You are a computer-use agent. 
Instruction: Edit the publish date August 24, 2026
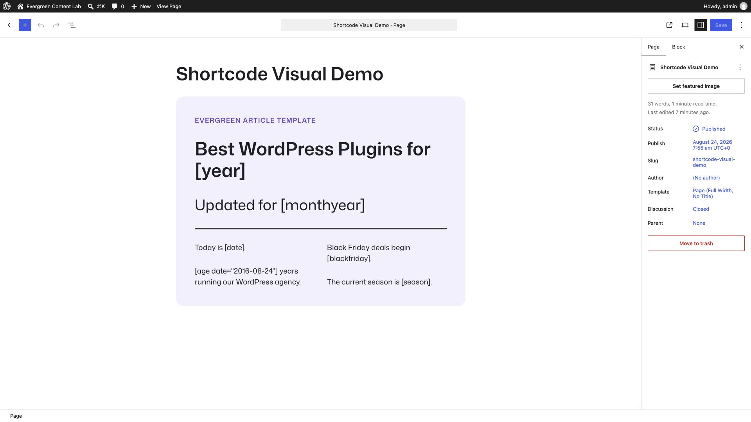[712, 145]
